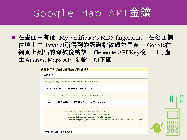Click the header 感謝您申請 Android Maps API 金鑰

click(64, 69)
